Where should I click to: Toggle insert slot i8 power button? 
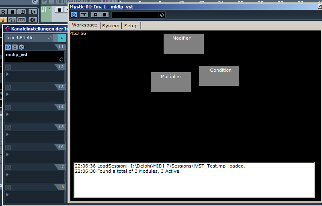tap(8, 188)
